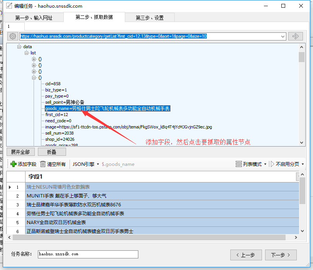Select the gear settings icon beside the URL bar
Image resolution: width=313 pixels, height=270 pixels.
click(12, 36)
